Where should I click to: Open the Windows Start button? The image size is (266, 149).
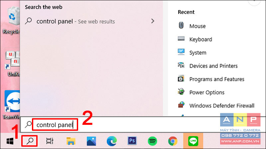10,141
